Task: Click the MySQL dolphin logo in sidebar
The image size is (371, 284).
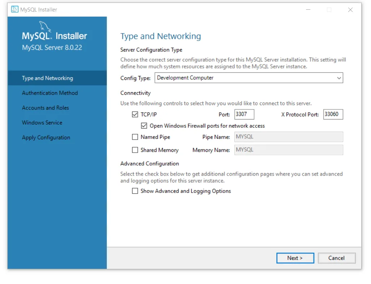Action: pyautogui.click(x=45, y=26)
